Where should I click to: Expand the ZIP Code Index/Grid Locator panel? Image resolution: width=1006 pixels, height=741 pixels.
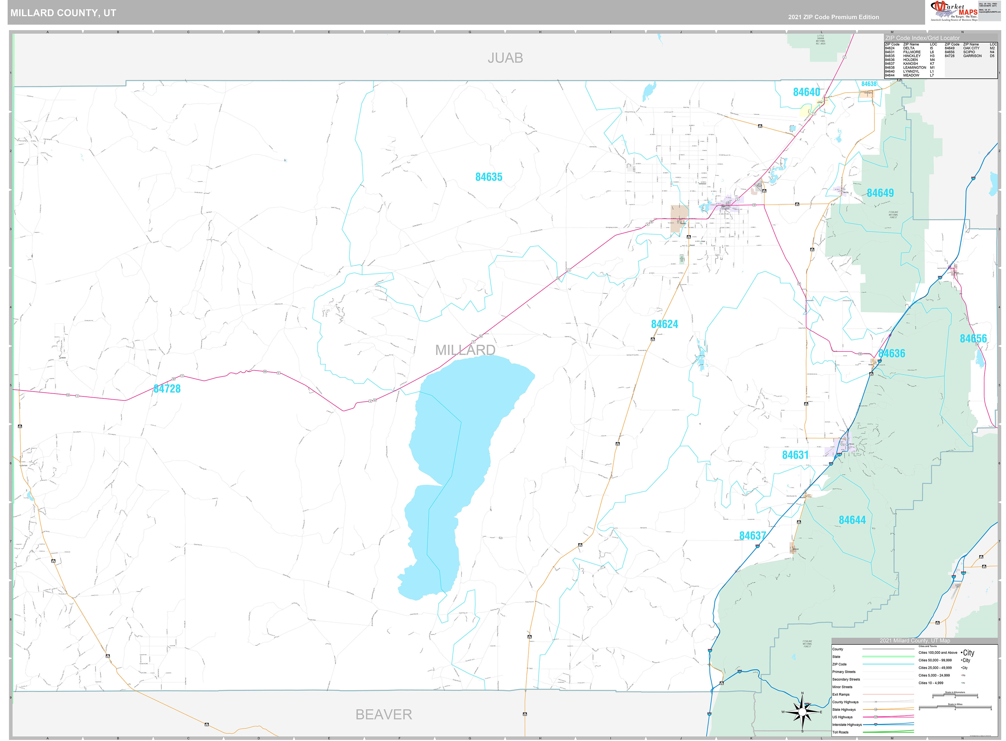[x=923, y=38]
